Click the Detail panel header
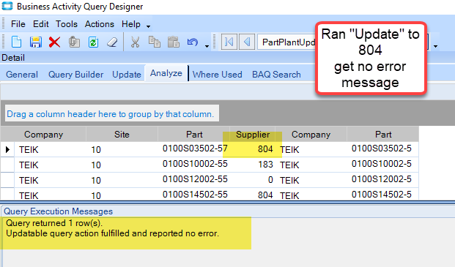455x267 pixels. [x=13, y=58]
